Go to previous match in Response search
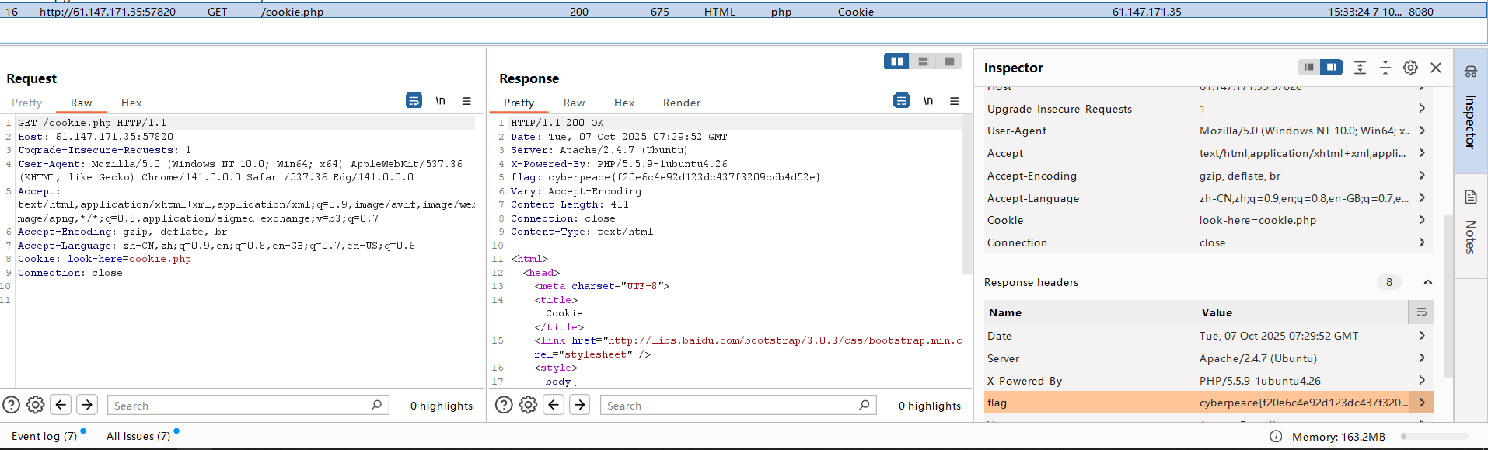The height and width of the screenshot is (450, 1488). pos(554,405)
